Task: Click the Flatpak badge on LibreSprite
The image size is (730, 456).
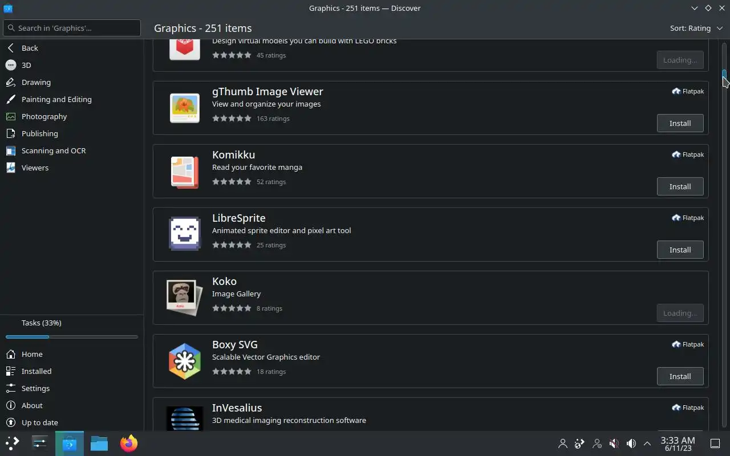Action: point(688,218)
